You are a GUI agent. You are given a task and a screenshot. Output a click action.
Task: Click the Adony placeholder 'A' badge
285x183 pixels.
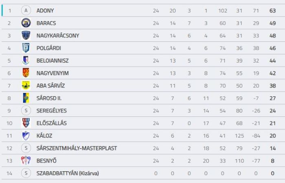tap(26, 11)
